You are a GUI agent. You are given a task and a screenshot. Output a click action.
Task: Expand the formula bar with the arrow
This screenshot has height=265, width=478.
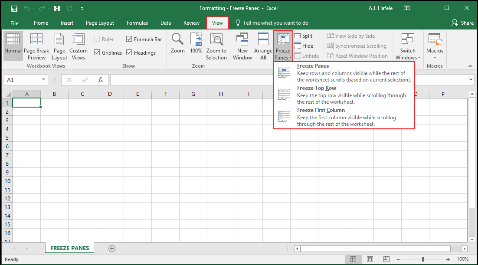471,80
